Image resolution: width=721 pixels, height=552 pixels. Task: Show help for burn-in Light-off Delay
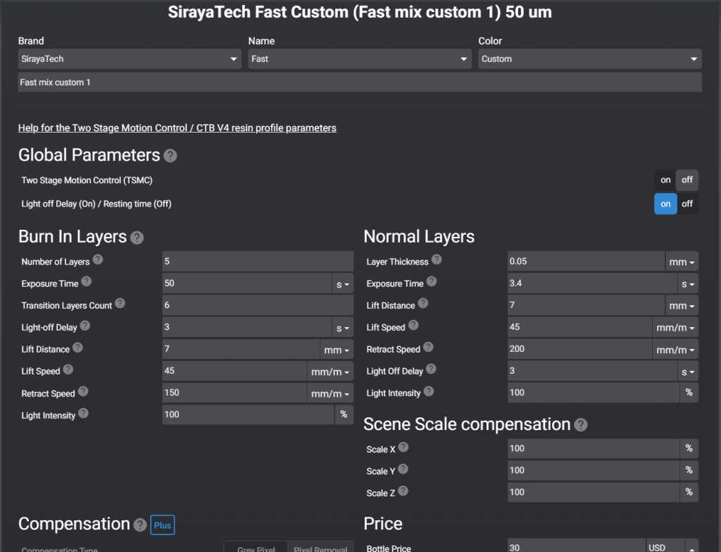click(x=85, y=326)
